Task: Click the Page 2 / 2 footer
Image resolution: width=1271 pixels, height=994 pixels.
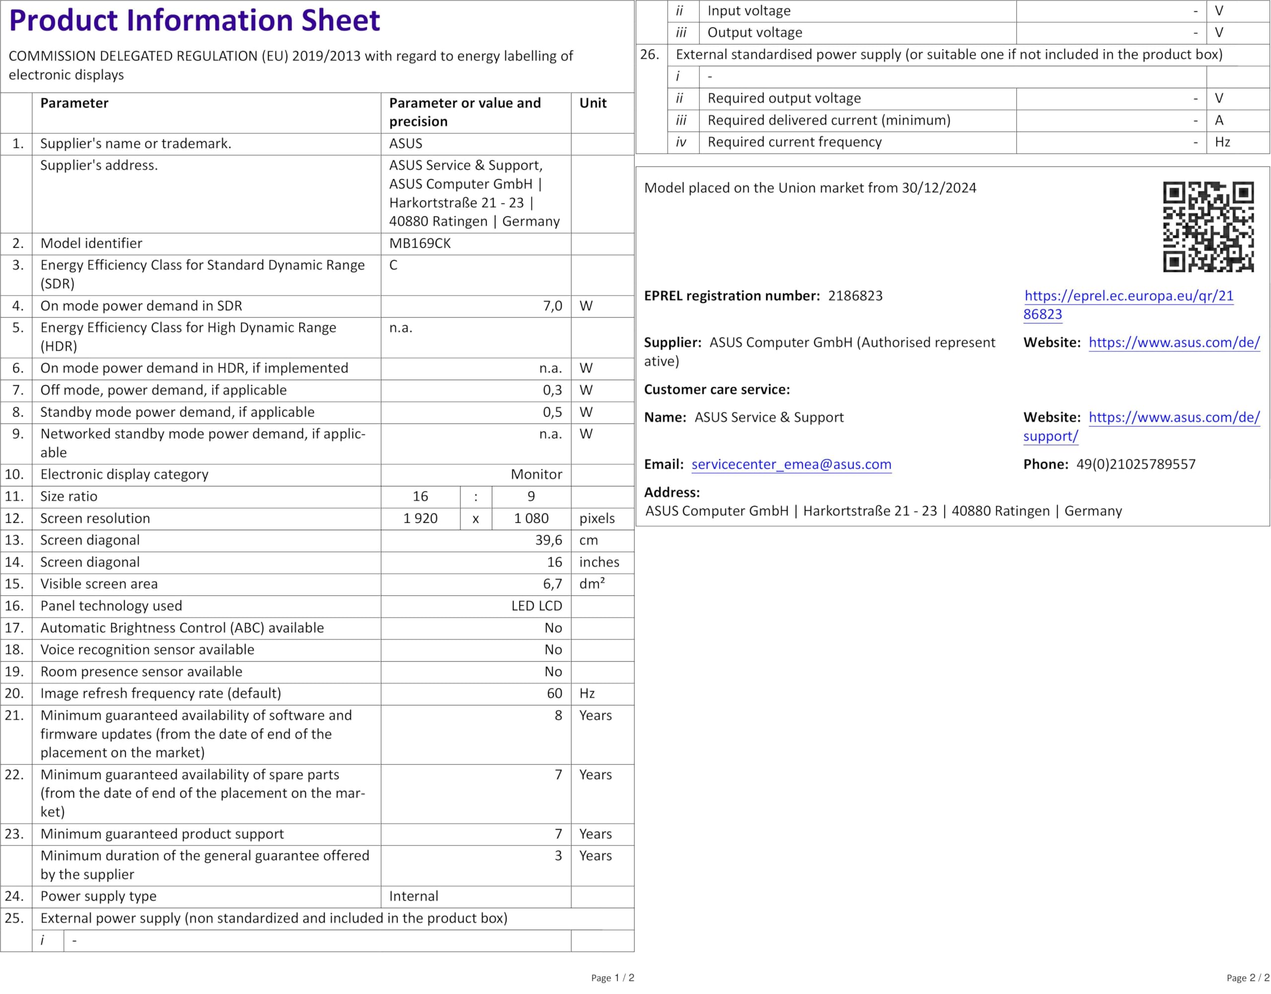Action: point(1247,978)
